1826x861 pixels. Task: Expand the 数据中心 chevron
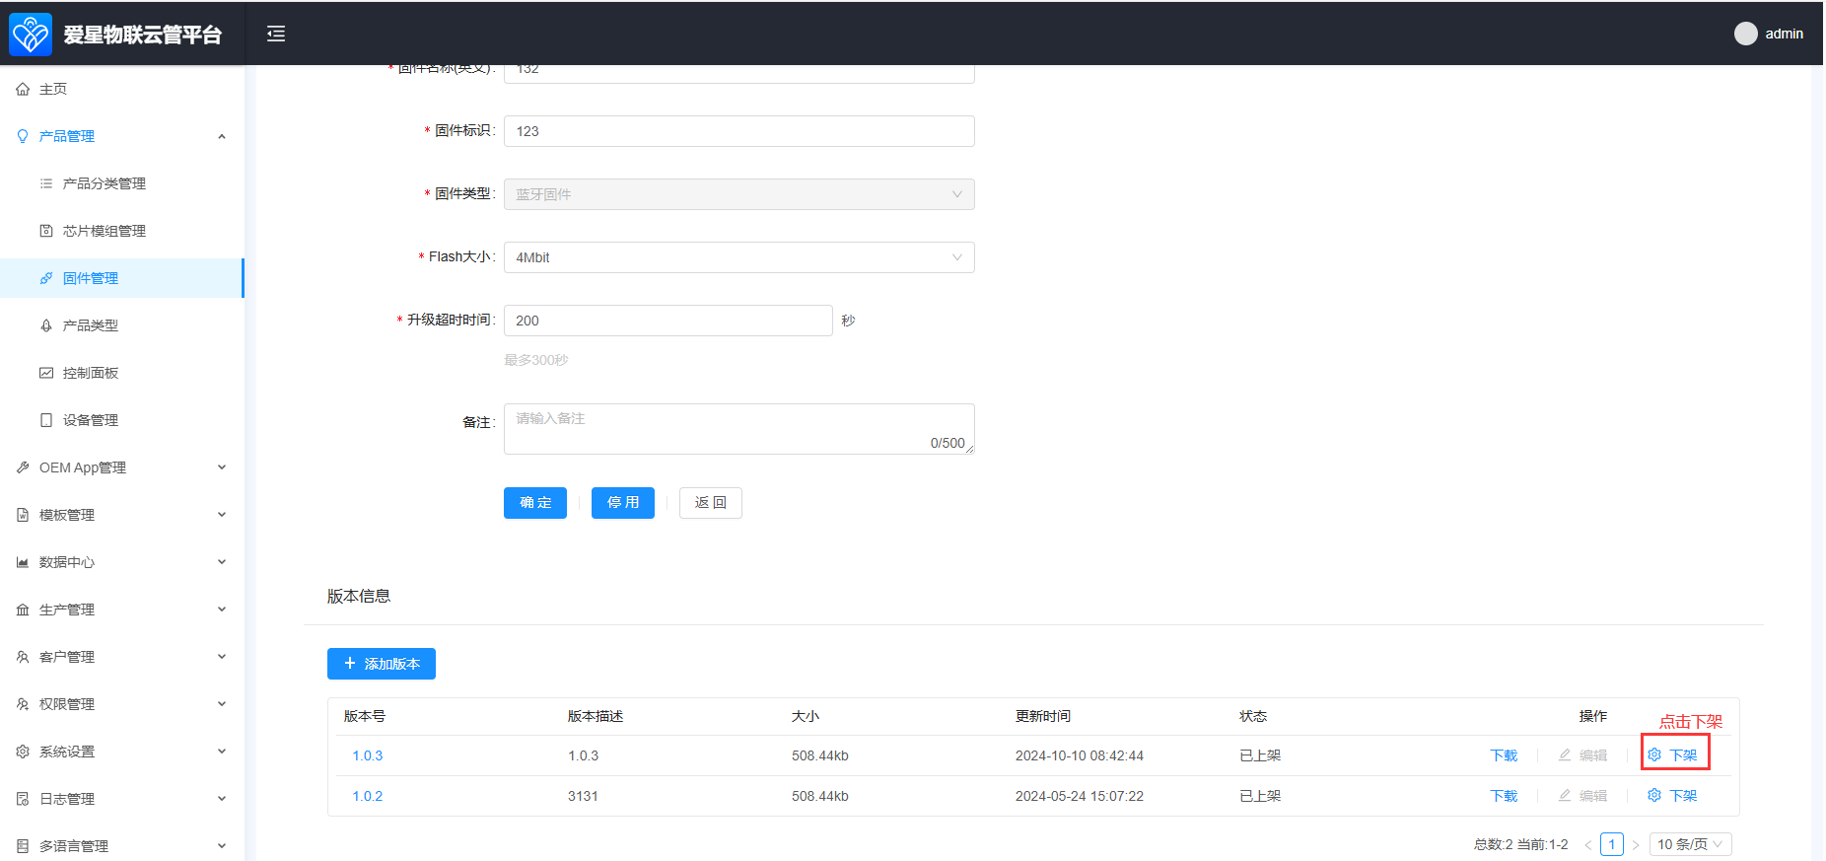coord(222,562)
